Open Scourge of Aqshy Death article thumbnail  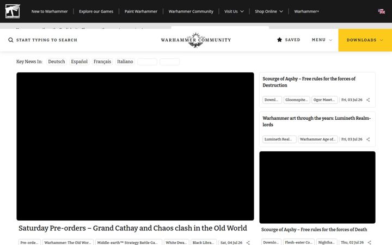(x=317, y=187)
